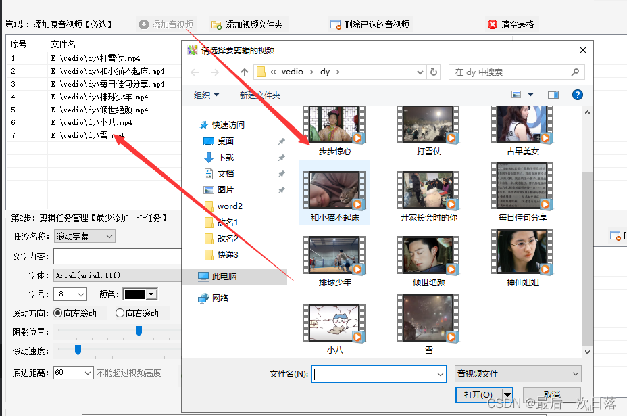This screenshot has height=416, width=627.
Task: Expand address bar path dropdown
Action: (x=420, y=72)
